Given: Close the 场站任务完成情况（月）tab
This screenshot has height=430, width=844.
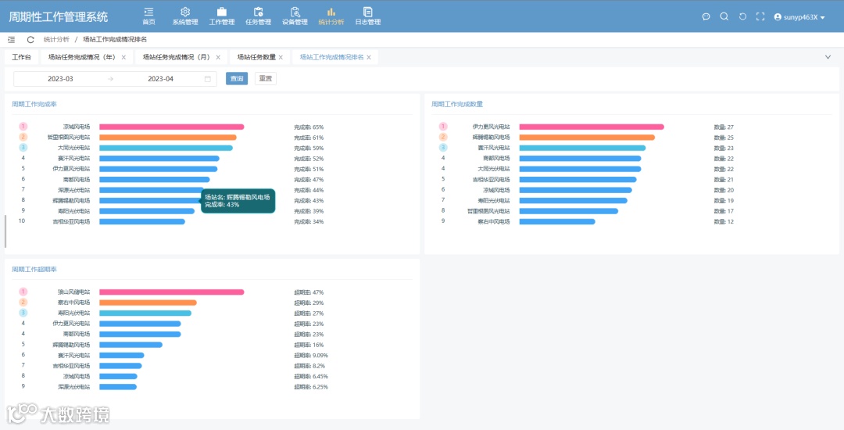Looking at the screenshot, I should 218,58.
